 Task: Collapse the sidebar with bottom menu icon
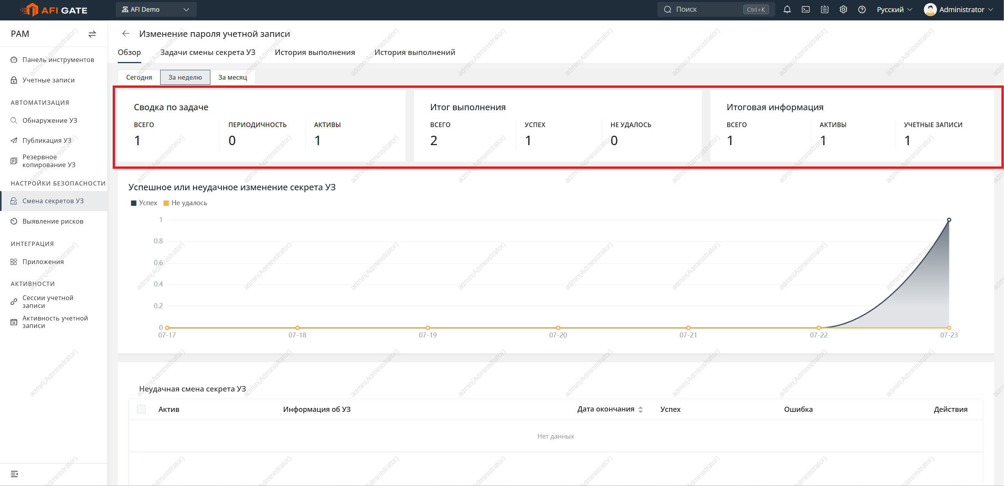click(15, 474)
